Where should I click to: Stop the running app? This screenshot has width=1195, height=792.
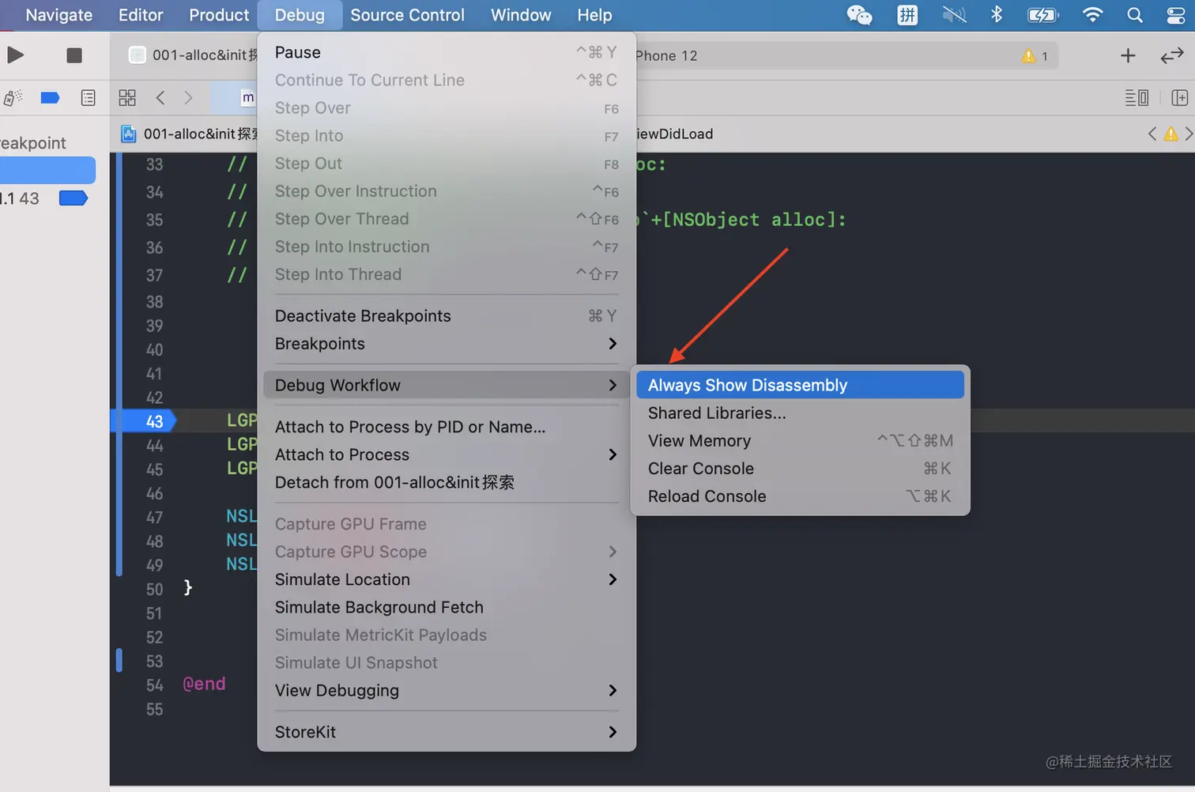(74, 55)
